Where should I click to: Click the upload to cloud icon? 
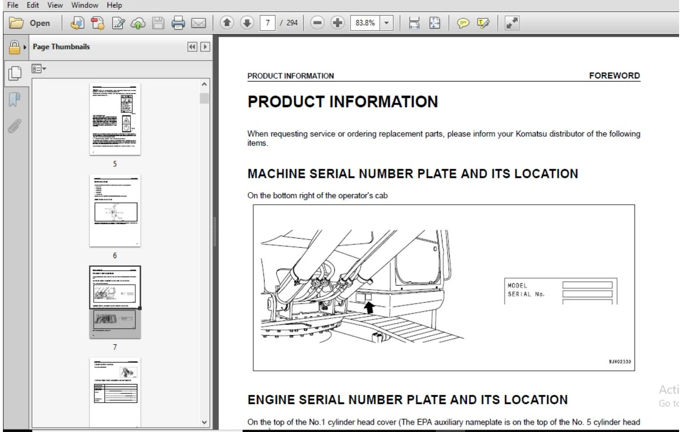click(138, 23)
